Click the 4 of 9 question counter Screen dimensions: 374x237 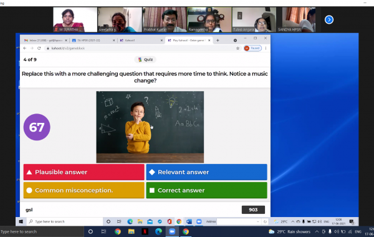pos(30,59)
